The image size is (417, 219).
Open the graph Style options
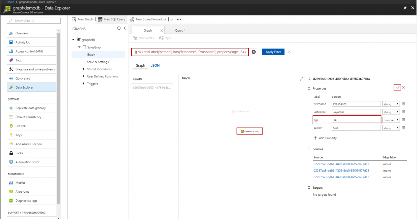click(x=165, y=38)
